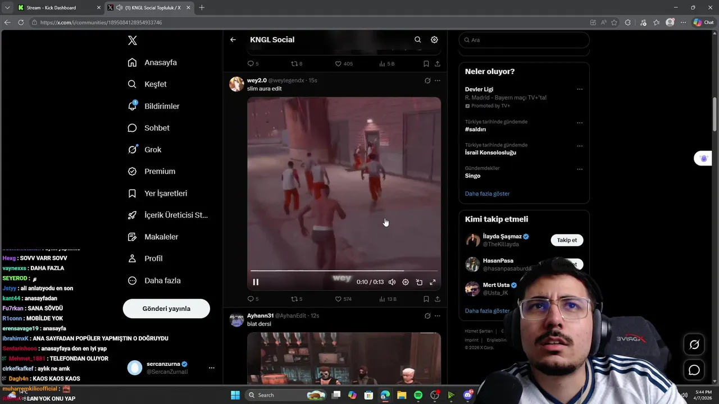This screenshot has height=404, width=719.
Task: Click Gönderi yayınla button
Action: pos(166,309)
